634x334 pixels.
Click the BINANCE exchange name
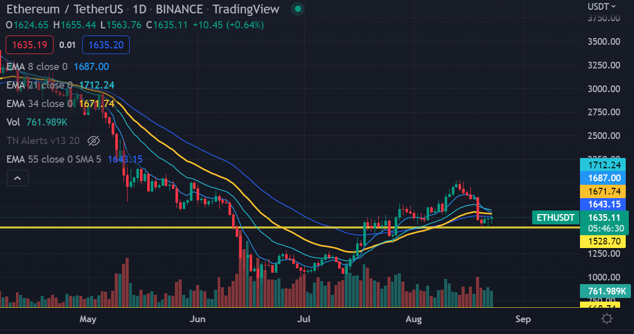(x=179, y=9)
